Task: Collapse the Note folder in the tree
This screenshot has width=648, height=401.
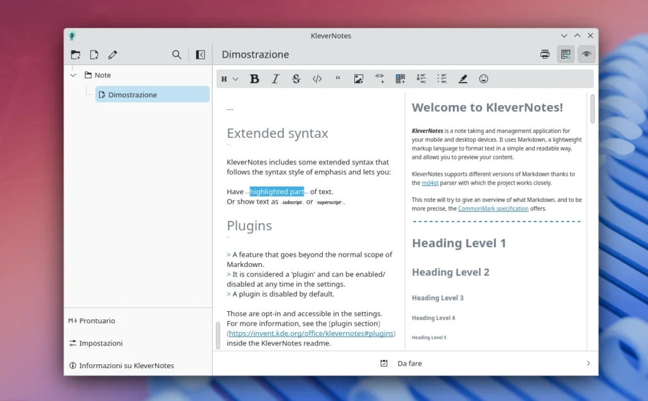Action: point(73,75)
